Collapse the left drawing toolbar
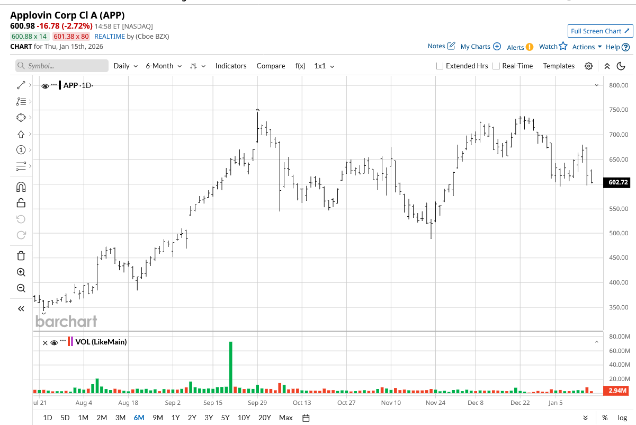The width and height of the screenshot is (636, 425). tap(21, 308)
